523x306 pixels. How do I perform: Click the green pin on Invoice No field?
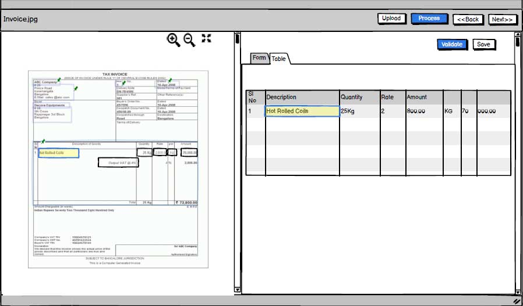123,82
